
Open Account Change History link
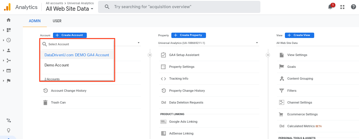69,91
